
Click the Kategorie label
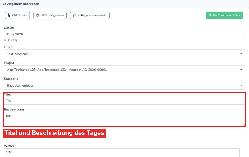coord(11,79)
